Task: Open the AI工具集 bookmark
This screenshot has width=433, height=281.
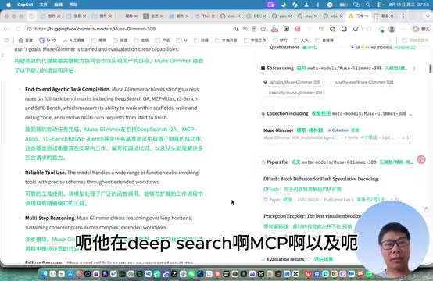Action: [73, 41]
